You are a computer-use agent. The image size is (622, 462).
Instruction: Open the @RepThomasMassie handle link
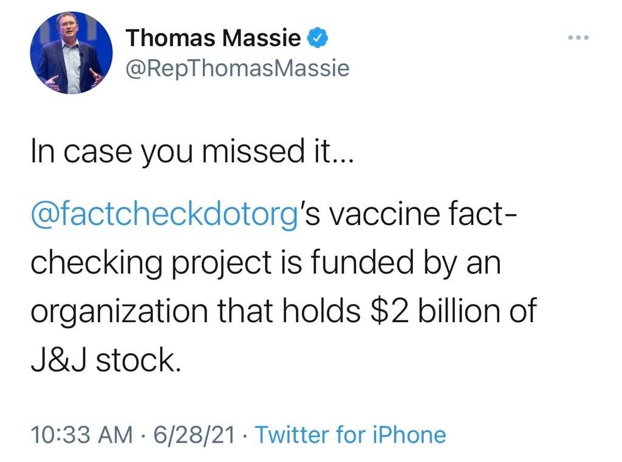(238, 68)
